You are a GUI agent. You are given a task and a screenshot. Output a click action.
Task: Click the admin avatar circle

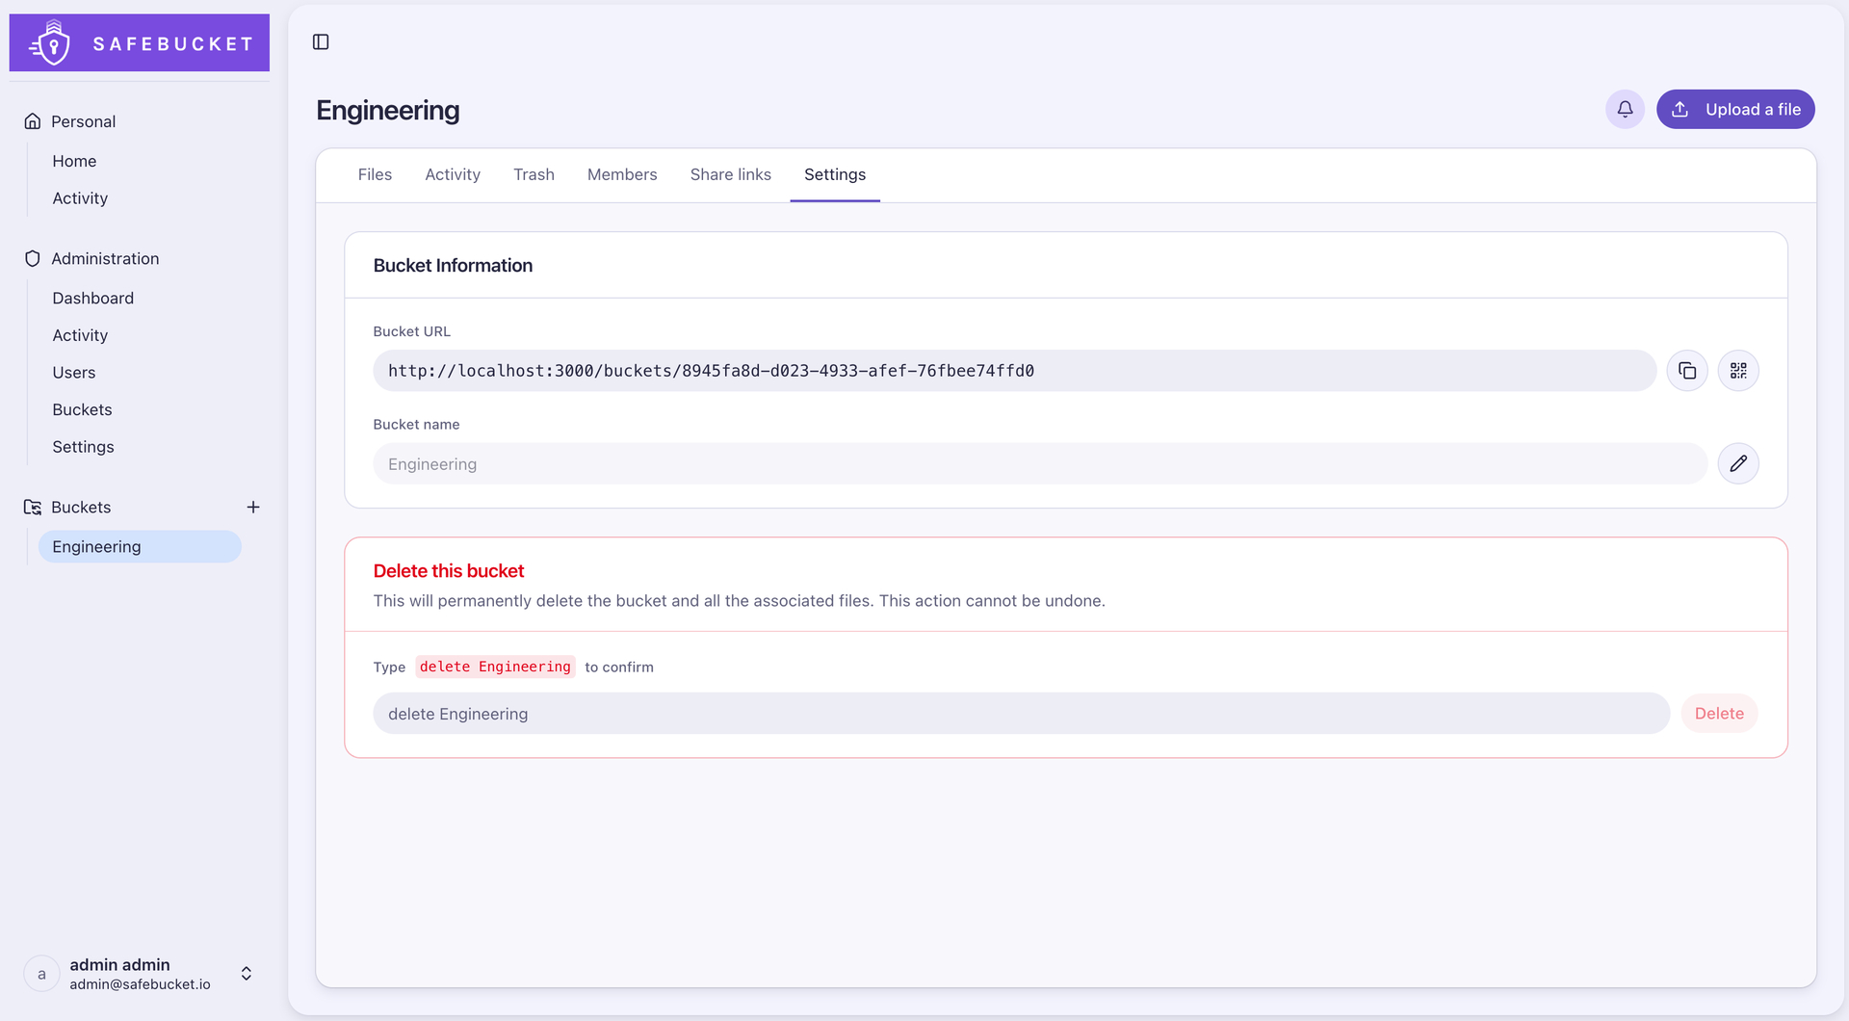(x=41, y=974)
